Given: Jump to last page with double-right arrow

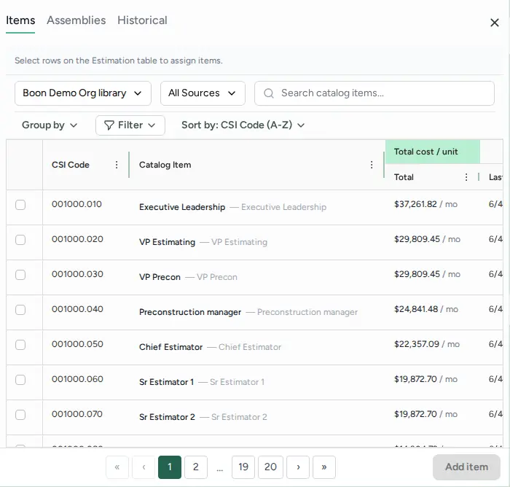Looking at the screenshot, I should 324,467.
